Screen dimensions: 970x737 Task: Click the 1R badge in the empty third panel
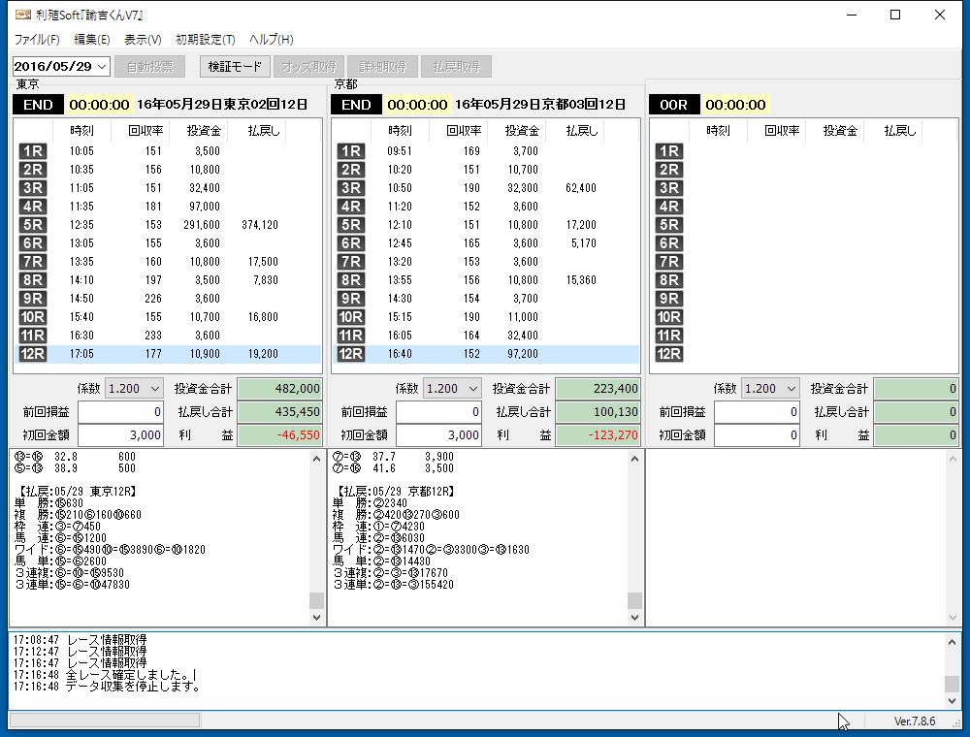[x=668, y=151]
